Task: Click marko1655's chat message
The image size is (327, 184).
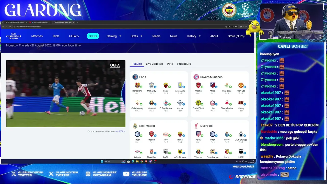Action: pyautogui.click(x=279, y=138)
